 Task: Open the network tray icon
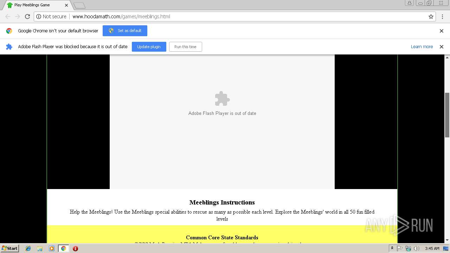pyautogui.click(x=408, y=248)
